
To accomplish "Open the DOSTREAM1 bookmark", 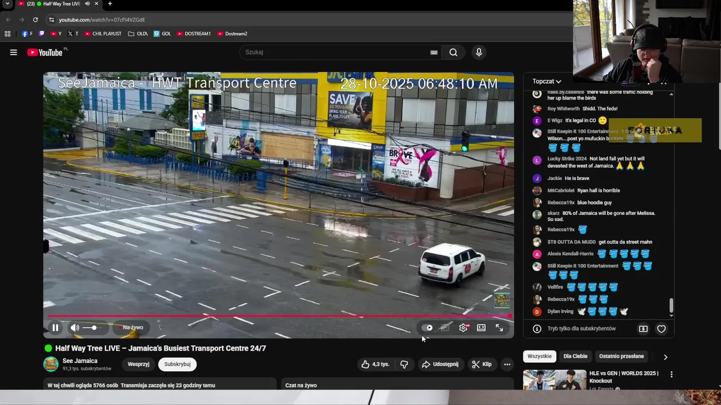I will click(x=194, y=34).
